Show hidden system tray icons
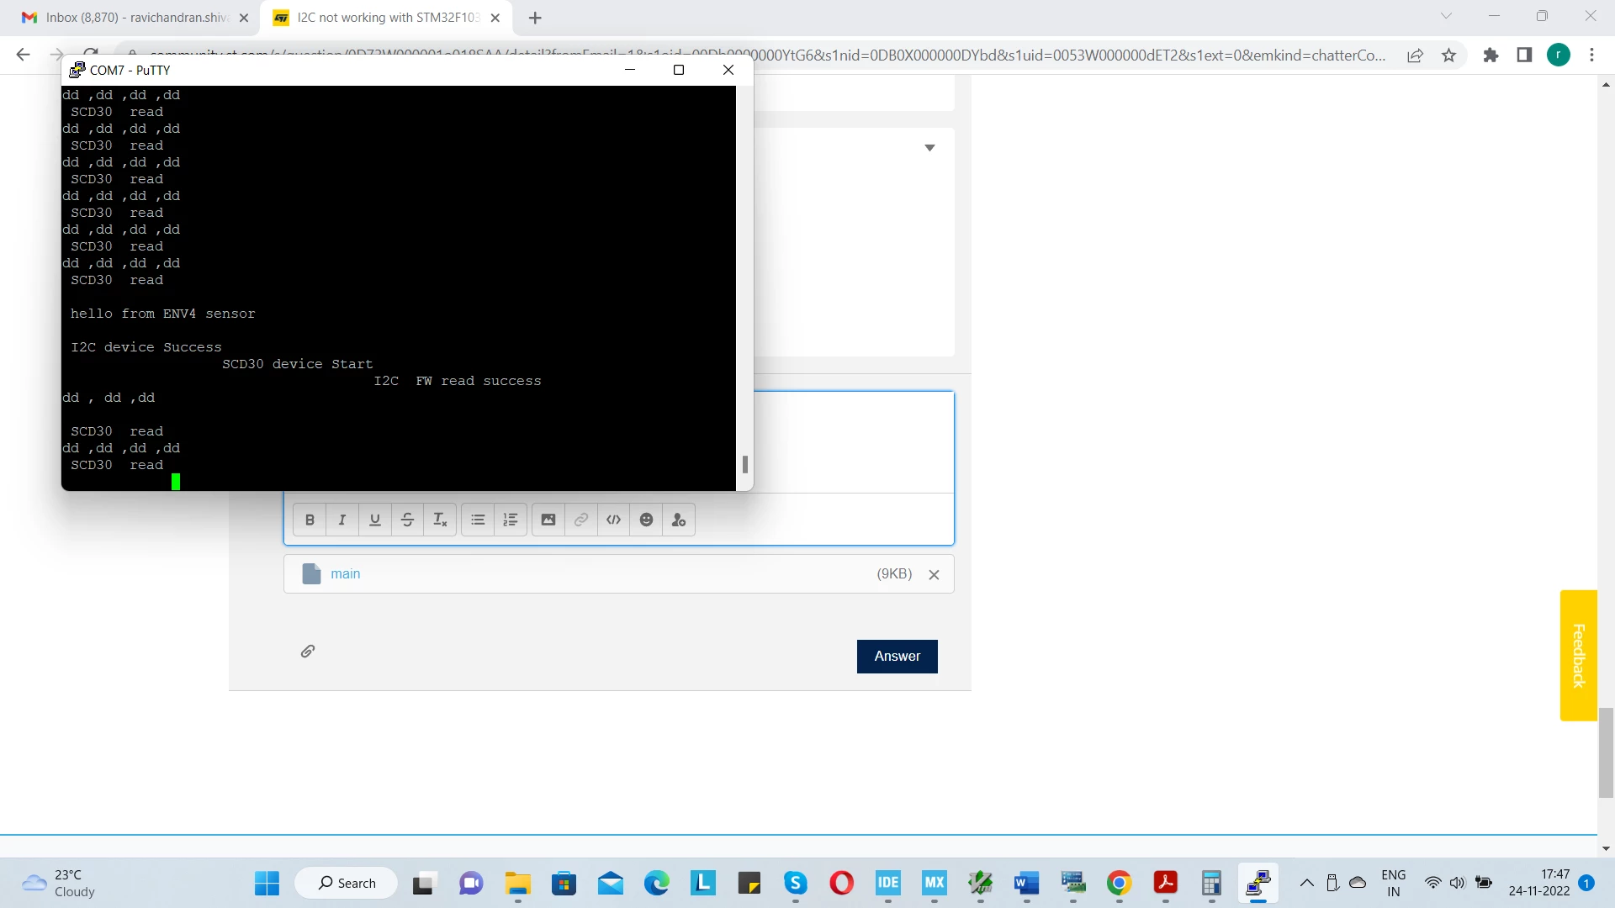The width and height of the screenshot is (1615, 908). [1306, 883]
